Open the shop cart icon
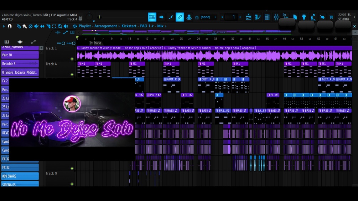 click(331, 17)
